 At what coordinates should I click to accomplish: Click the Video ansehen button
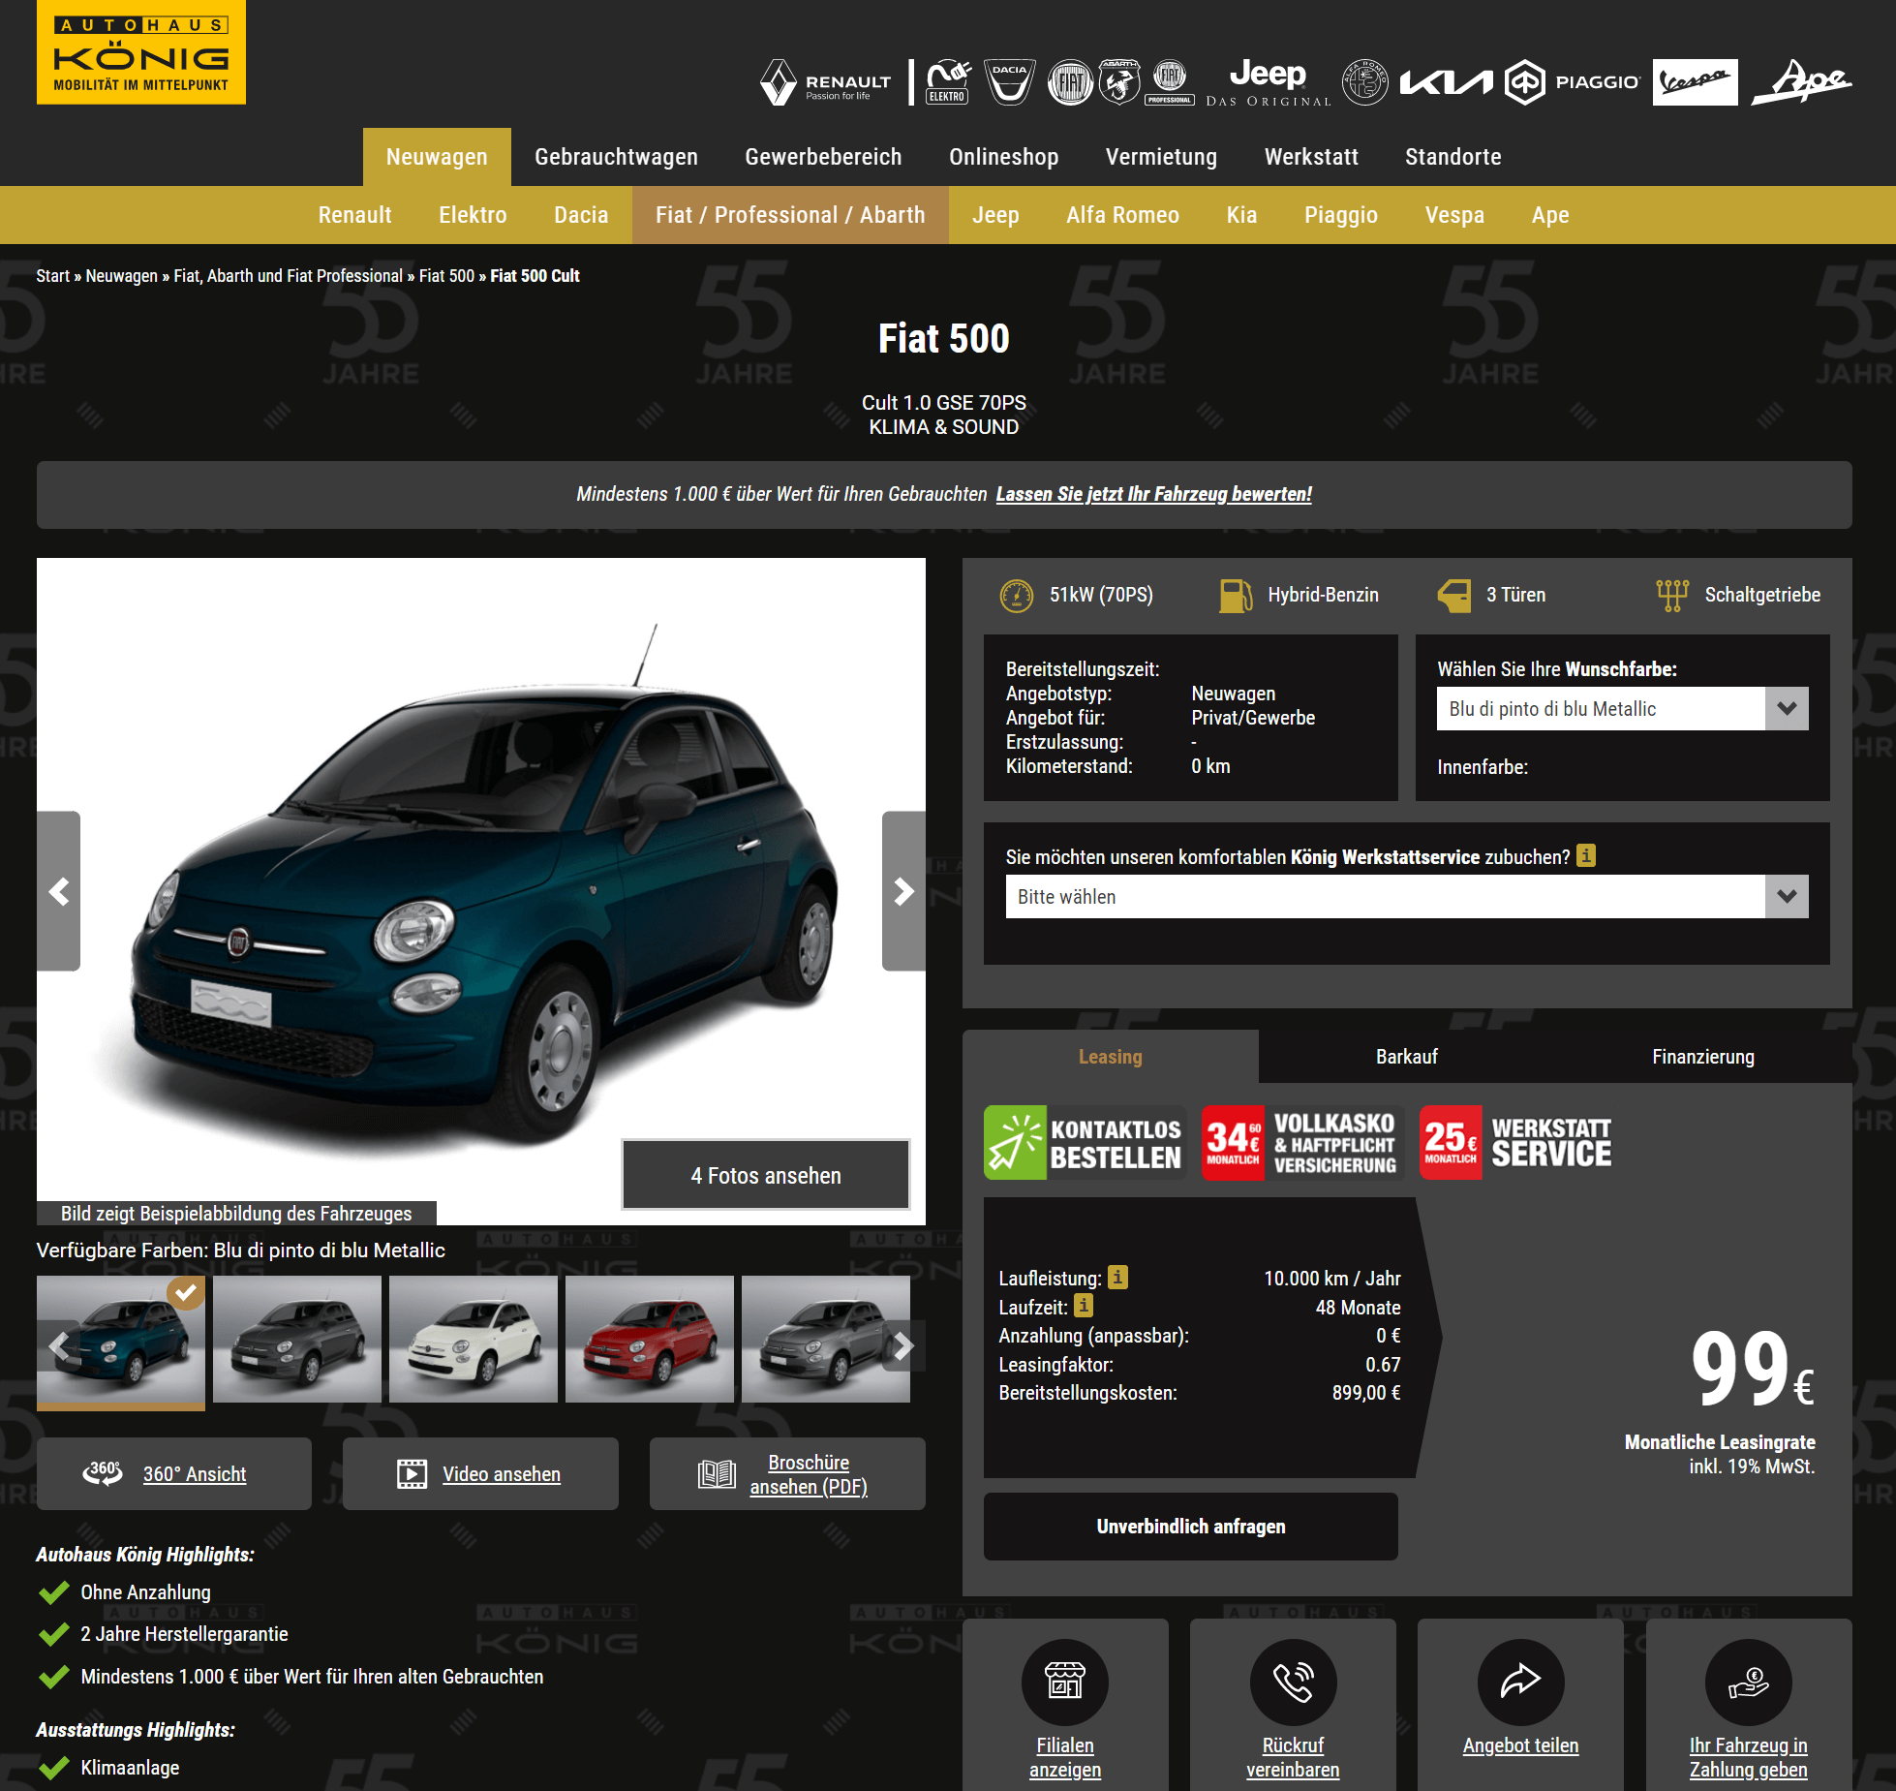[x=480, y=1473]
